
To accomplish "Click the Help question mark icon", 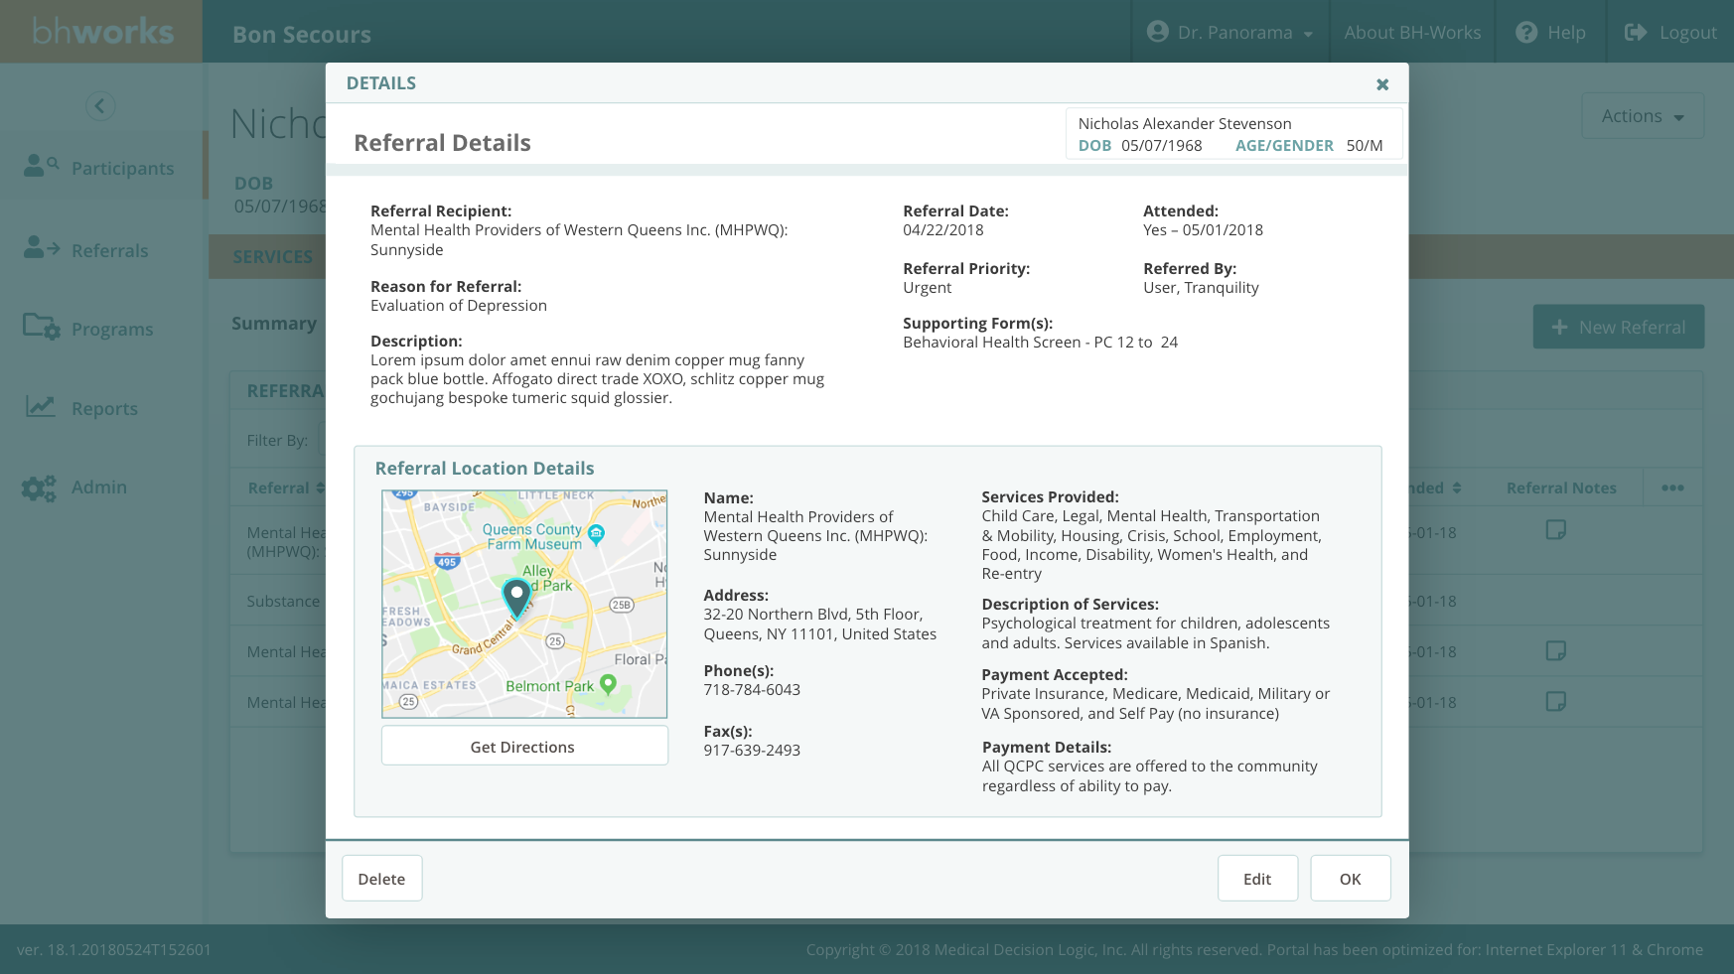I will tap(1526, 32).
